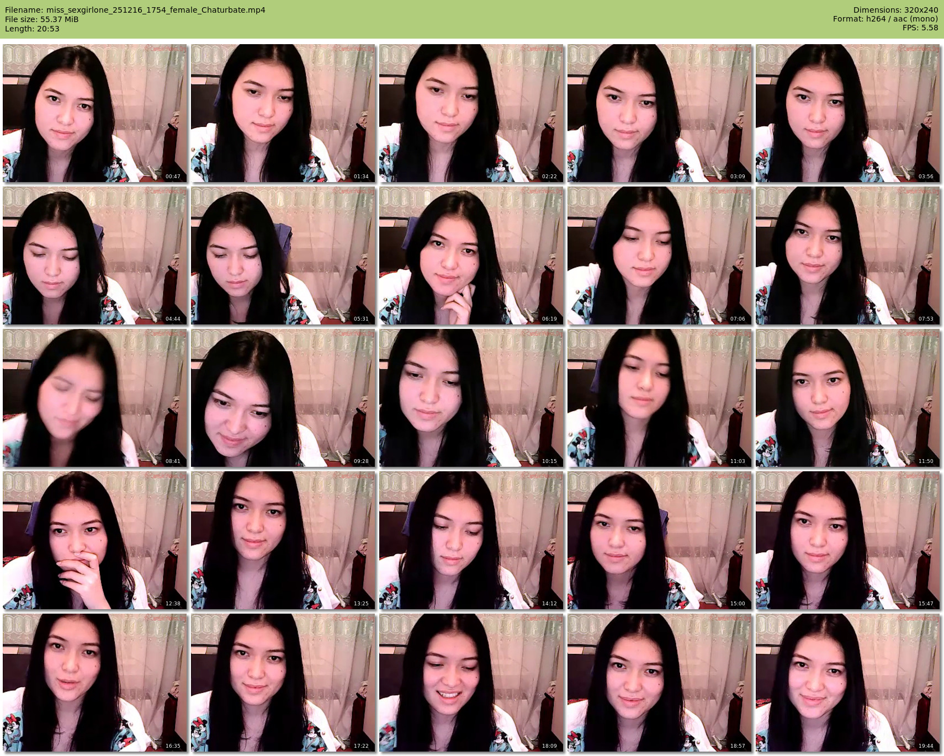Viewport: 944px width, 756px height.
Task: Select the frame timestamped 12:38
Action: tap(94, 540)
